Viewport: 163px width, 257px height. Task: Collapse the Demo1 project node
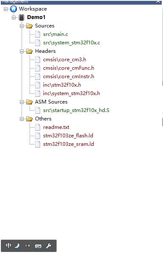[14, 17]
